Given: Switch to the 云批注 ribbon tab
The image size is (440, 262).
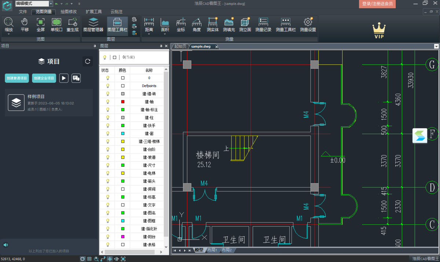Looking at the screenshot, I should click(x=117, y=12).
